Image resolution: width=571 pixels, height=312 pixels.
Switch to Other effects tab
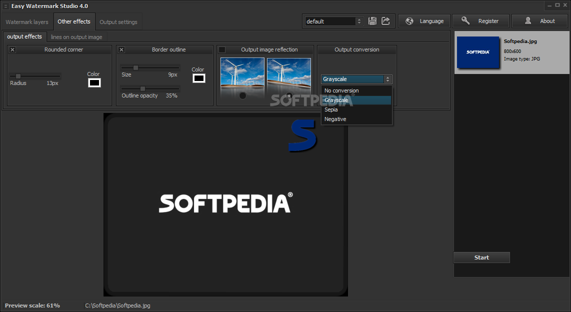[x=74, y=21]
